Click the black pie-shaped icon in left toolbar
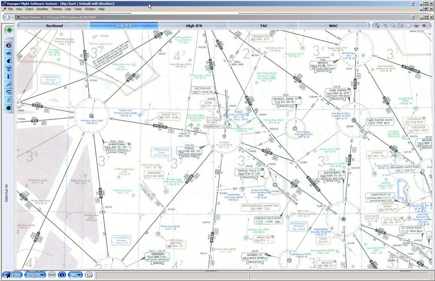This screenshot has height=281, width=435. pos(8,61)
